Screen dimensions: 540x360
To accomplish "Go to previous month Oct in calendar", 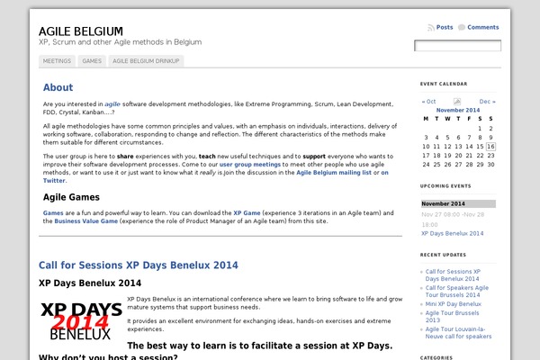I will pos(428,102).
